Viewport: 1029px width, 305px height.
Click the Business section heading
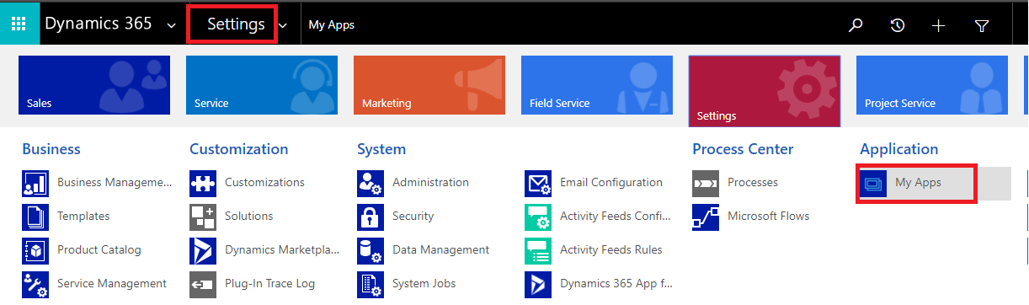click(51, 149)
